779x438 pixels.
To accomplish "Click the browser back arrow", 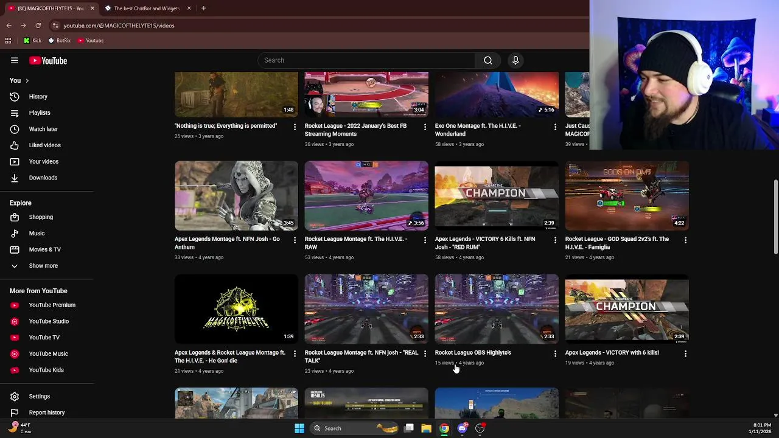I will pos(9,26).
